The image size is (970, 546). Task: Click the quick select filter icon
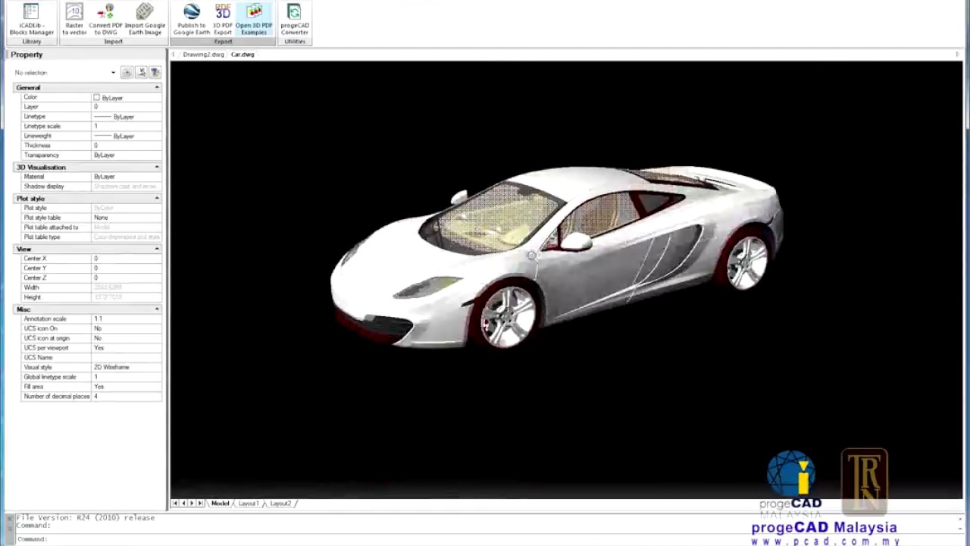click(155, 72)
